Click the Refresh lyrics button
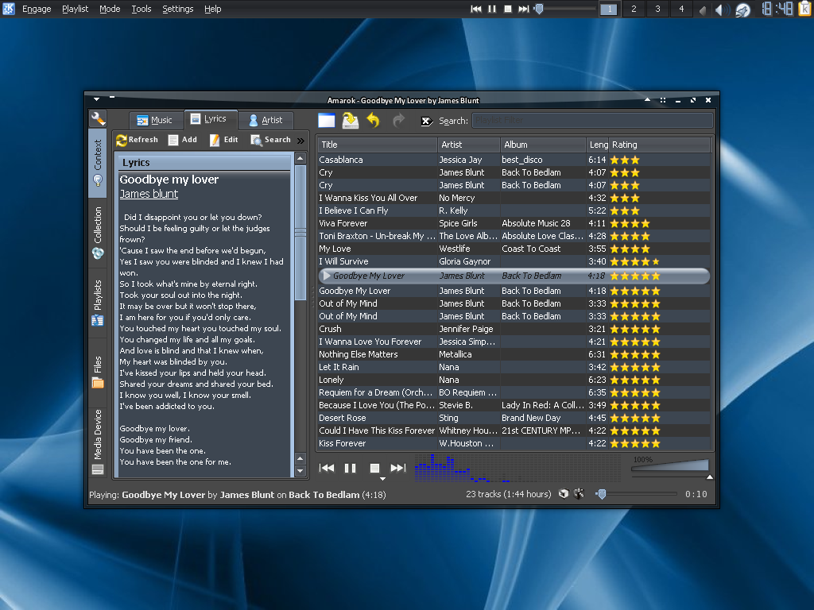 (x=137, y=140)
